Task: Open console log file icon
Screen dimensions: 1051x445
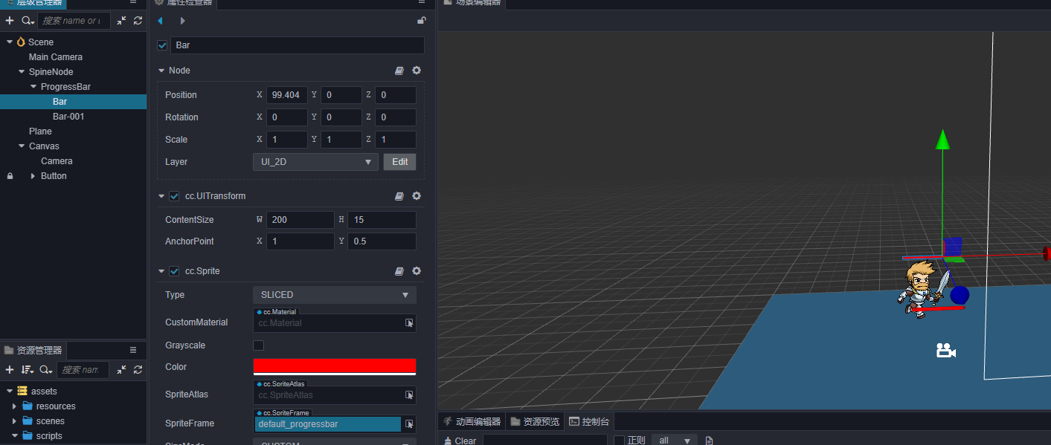Action: pyautogui.click(x=710, y=441)
